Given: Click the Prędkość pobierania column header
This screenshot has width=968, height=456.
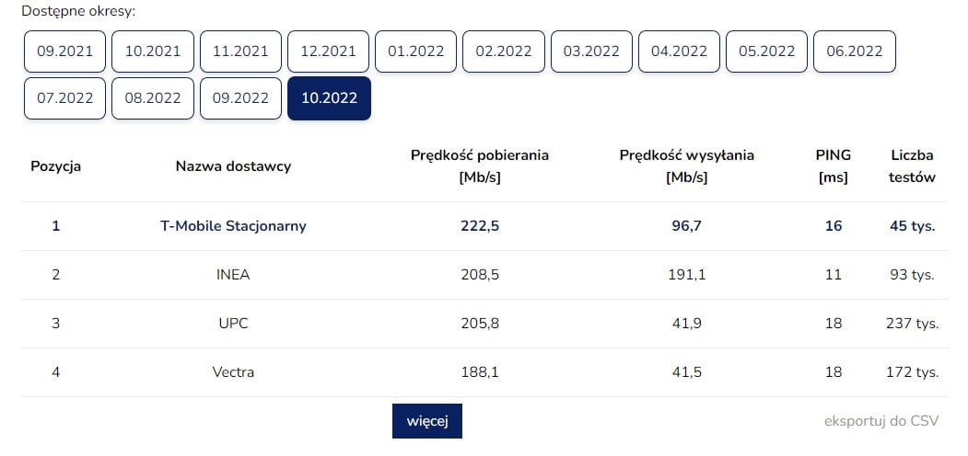Looking at the screenshot, I should 479,166.
